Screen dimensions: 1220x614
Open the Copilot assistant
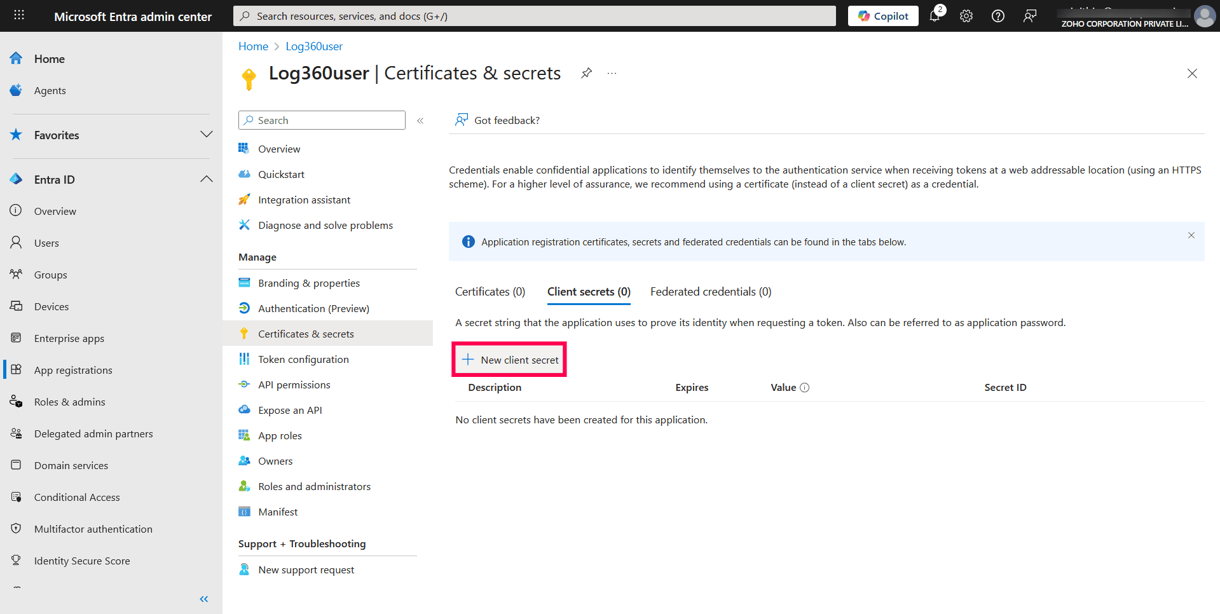tap(882, 16)
